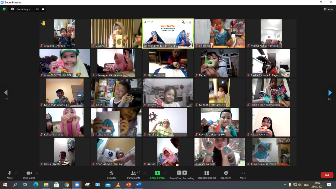Select AZIM video tile

click(x=116, y=93)
